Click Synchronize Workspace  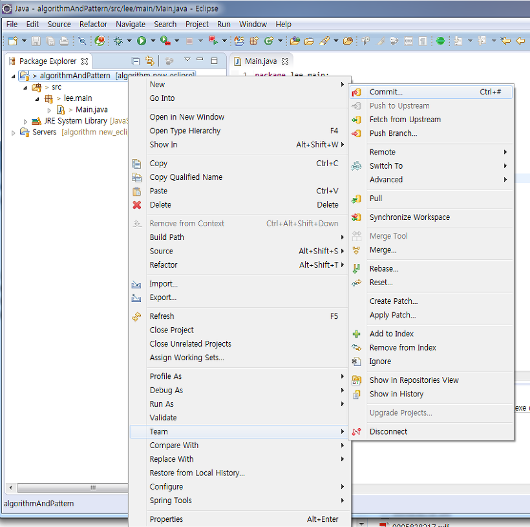[430, 217]
